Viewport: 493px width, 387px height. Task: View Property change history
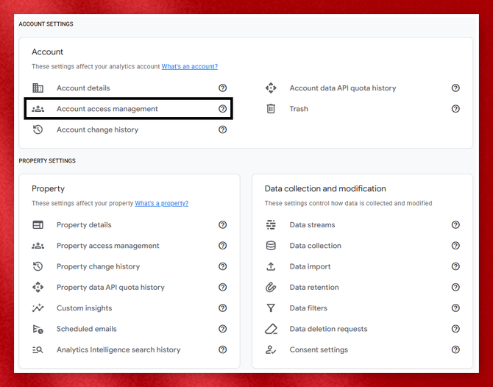pyautogui.click(x=98, y=266)
